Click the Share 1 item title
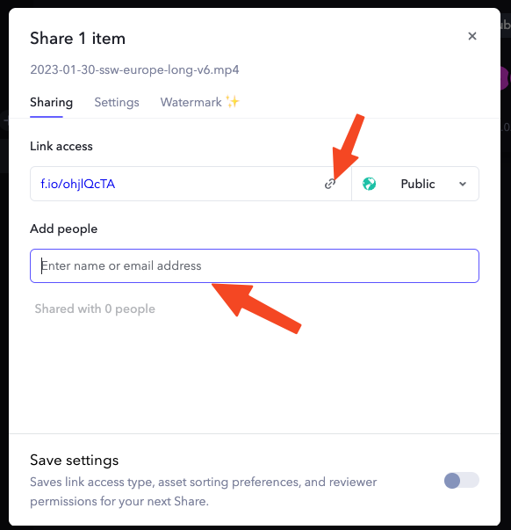 77,38
